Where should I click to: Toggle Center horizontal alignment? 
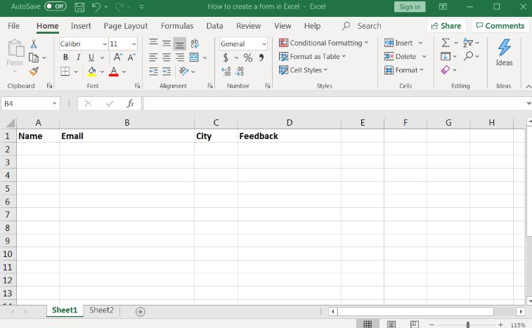[167, 58]
